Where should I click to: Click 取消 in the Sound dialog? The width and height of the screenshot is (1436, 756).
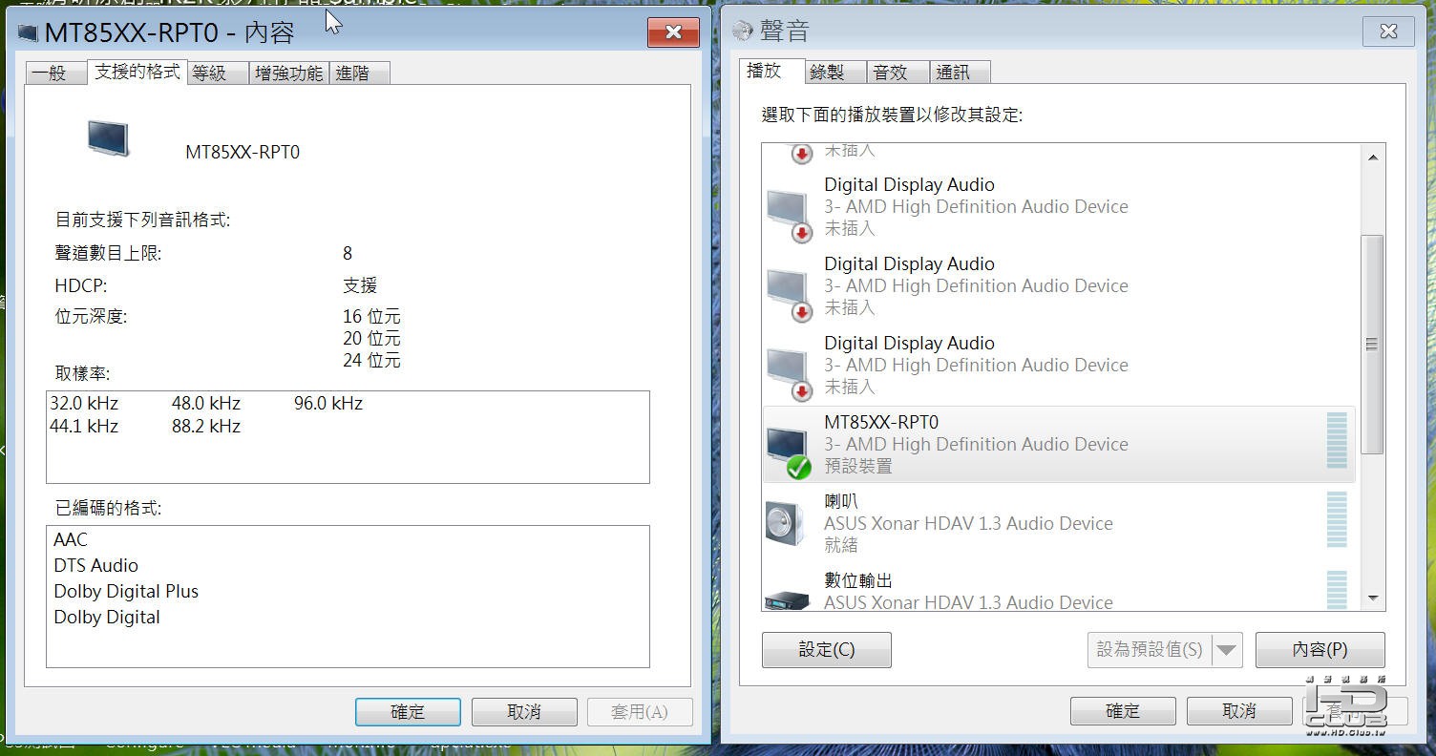pos(1239,711)
